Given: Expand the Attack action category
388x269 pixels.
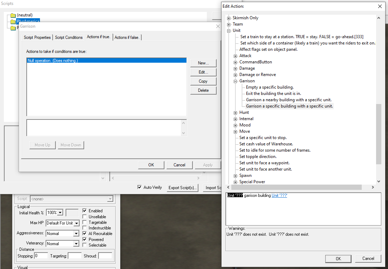Looking at the screenshot, I should pos(235,55).
